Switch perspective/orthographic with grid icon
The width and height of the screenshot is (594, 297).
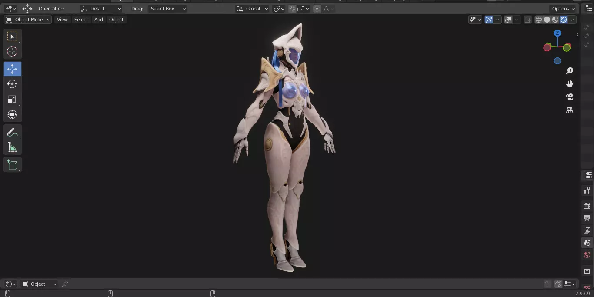pos(570,110)
